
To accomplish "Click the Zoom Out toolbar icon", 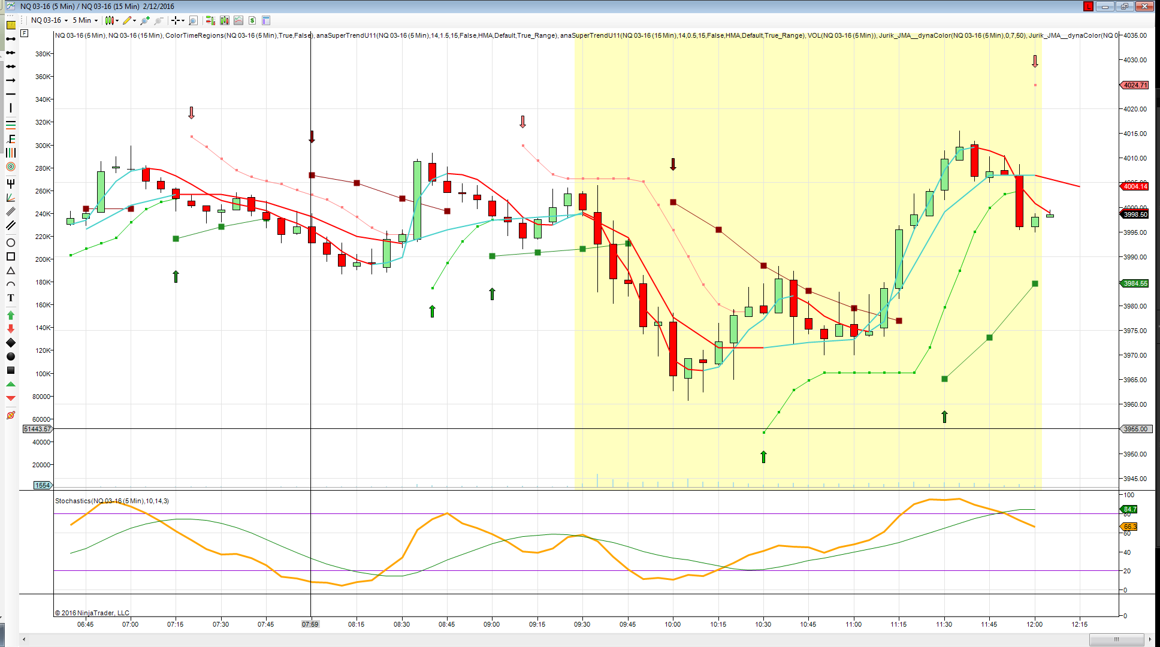I will pyautogui.click(x=159, y=20).
